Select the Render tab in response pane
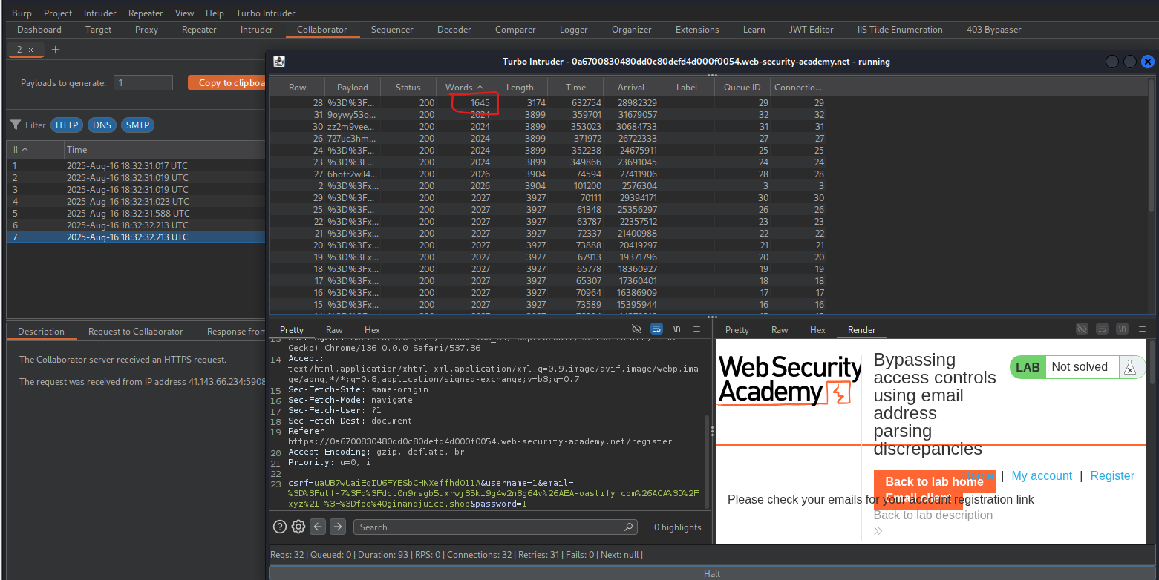This screenshot has width=1159, height=580. (x=861, y=330)
